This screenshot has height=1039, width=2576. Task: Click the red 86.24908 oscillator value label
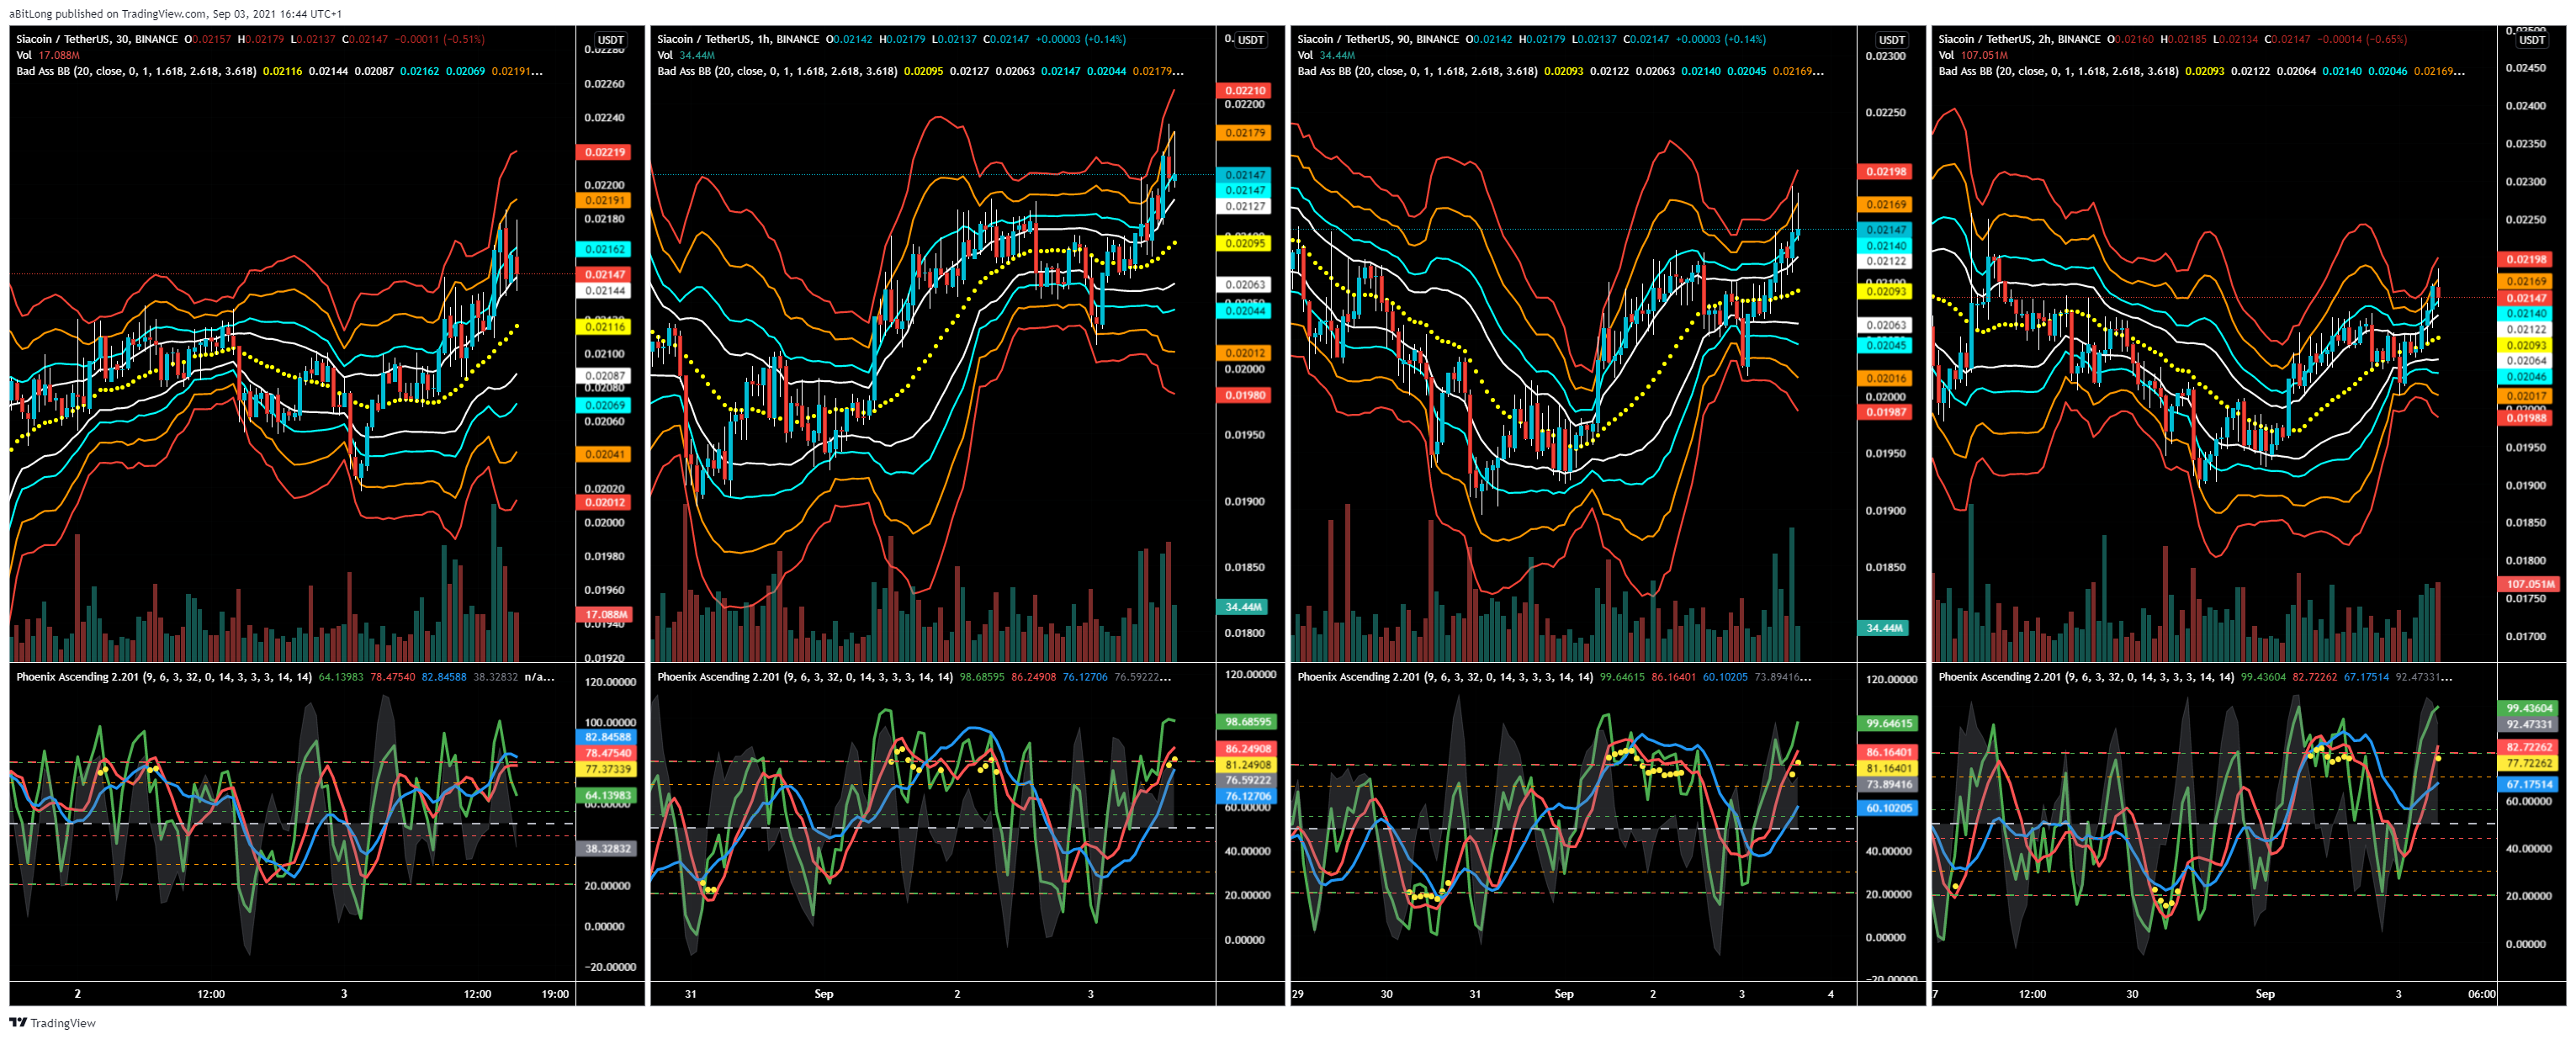pyautogui.click(x=1247, y=748)
